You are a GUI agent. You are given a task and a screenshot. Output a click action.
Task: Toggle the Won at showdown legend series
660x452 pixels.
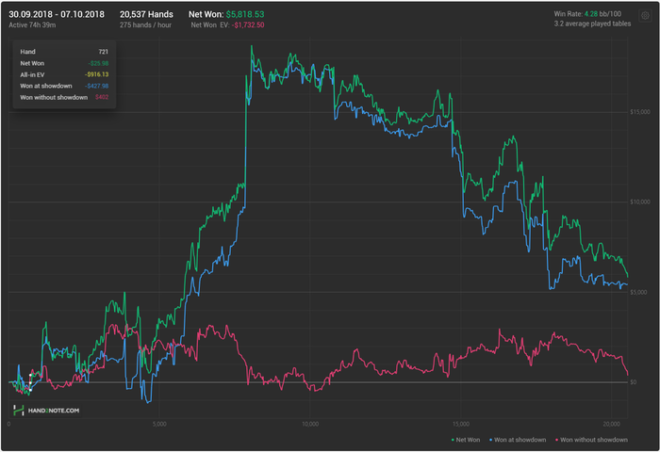click(518, 440)
